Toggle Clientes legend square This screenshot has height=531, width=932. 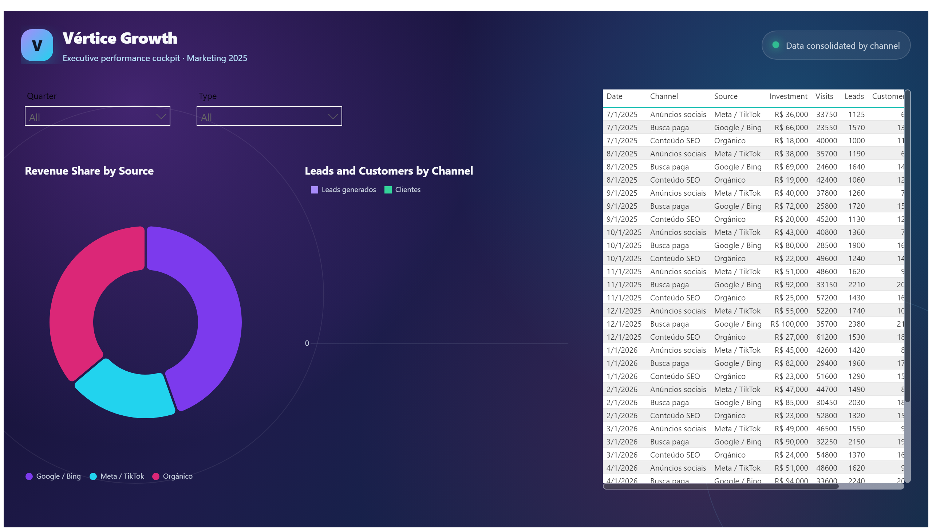tap(388, 190)
